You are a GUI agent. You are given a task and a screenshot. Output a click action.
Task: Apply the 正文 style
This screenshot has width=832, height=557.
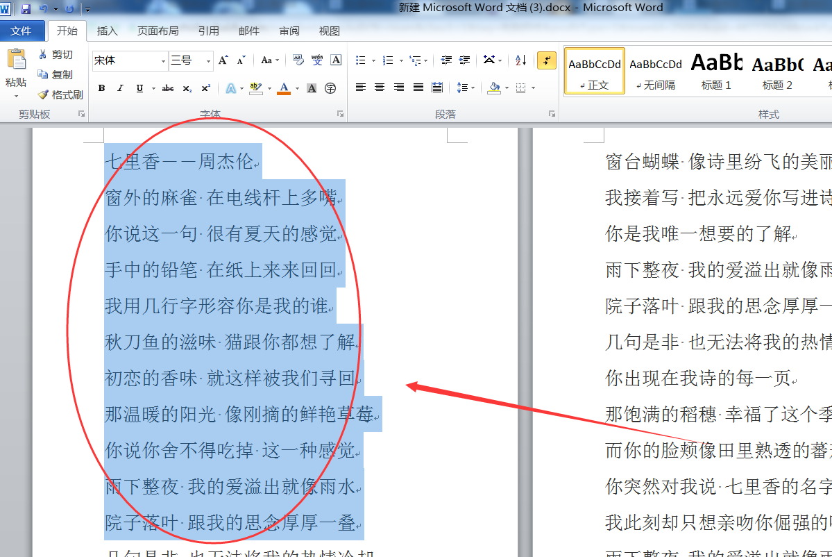pos(594,71)
